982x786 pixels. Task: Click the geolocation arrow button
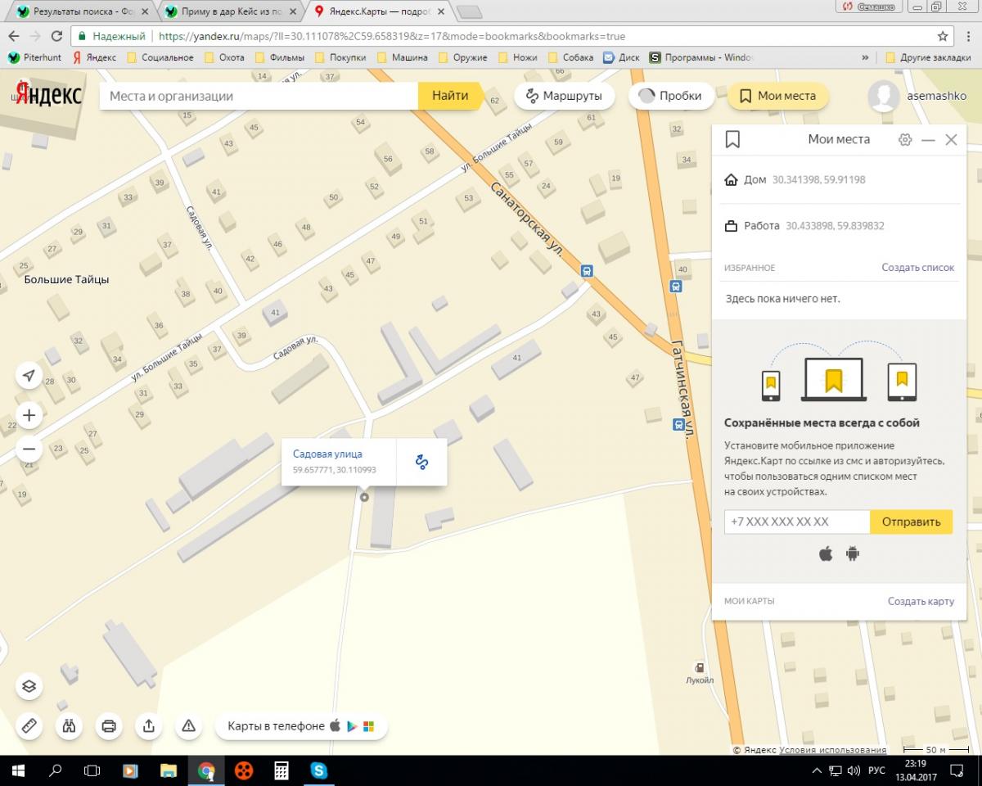[x=29, y=376]
